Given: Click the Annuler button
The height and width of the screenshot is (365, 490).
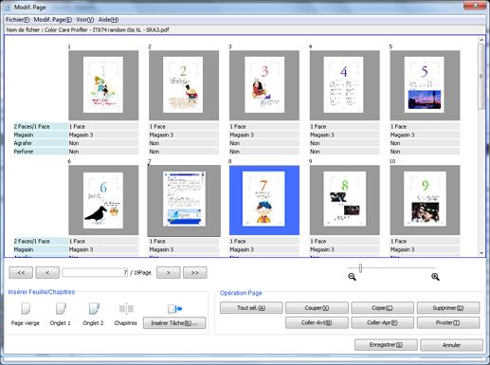Looking at the screenshot, I should 451,345.
